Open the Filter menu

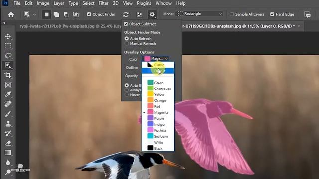[103, 3]
